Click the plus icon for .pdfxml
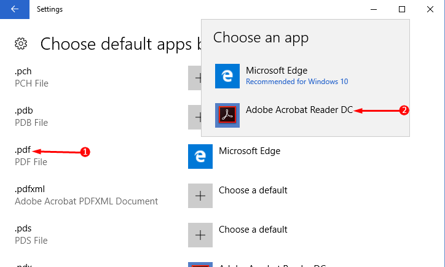This screenshot has height=267, width=445. tap(200, 195)
